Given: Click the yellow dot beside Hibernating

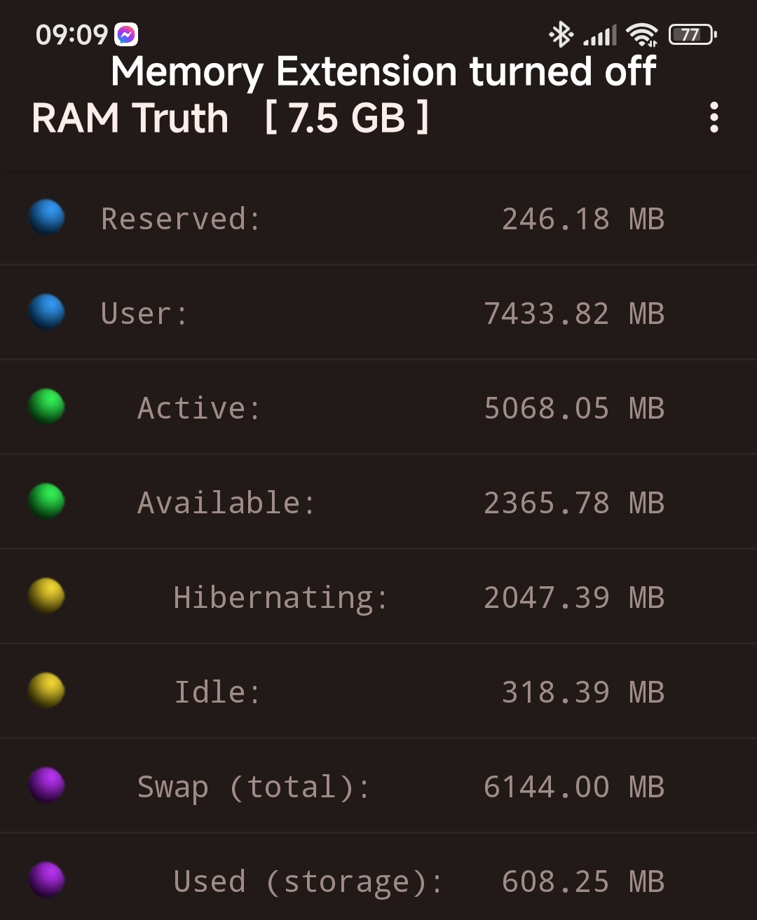Looking at the screenshot, I should tap(47, 596).
